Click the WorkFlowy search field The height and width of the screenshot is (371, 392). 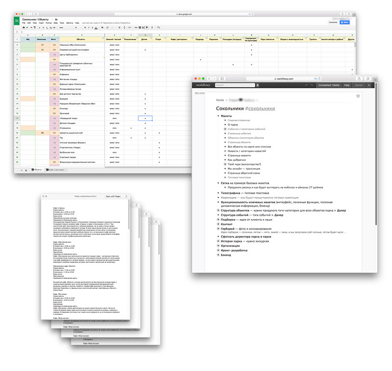(235, 85)
